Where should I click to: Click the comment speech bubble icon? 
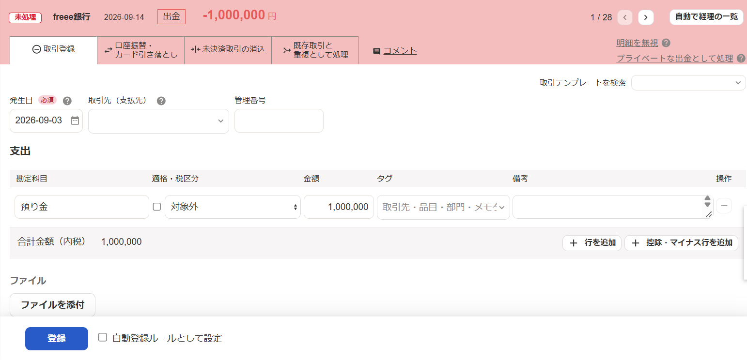point(376,51)
